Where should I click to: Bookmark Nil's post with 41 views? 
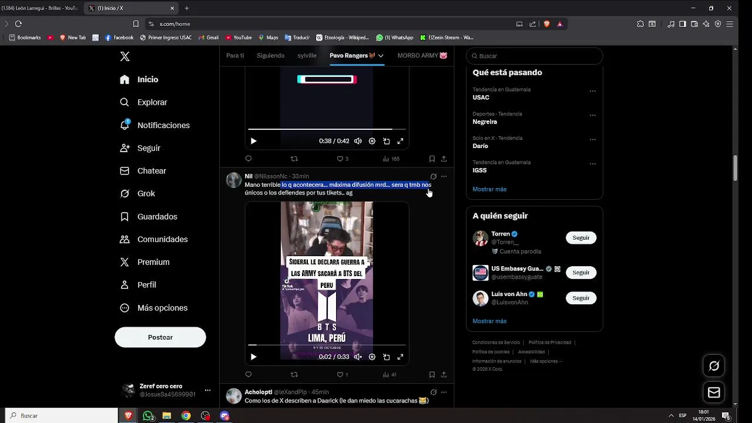point(432,374)
